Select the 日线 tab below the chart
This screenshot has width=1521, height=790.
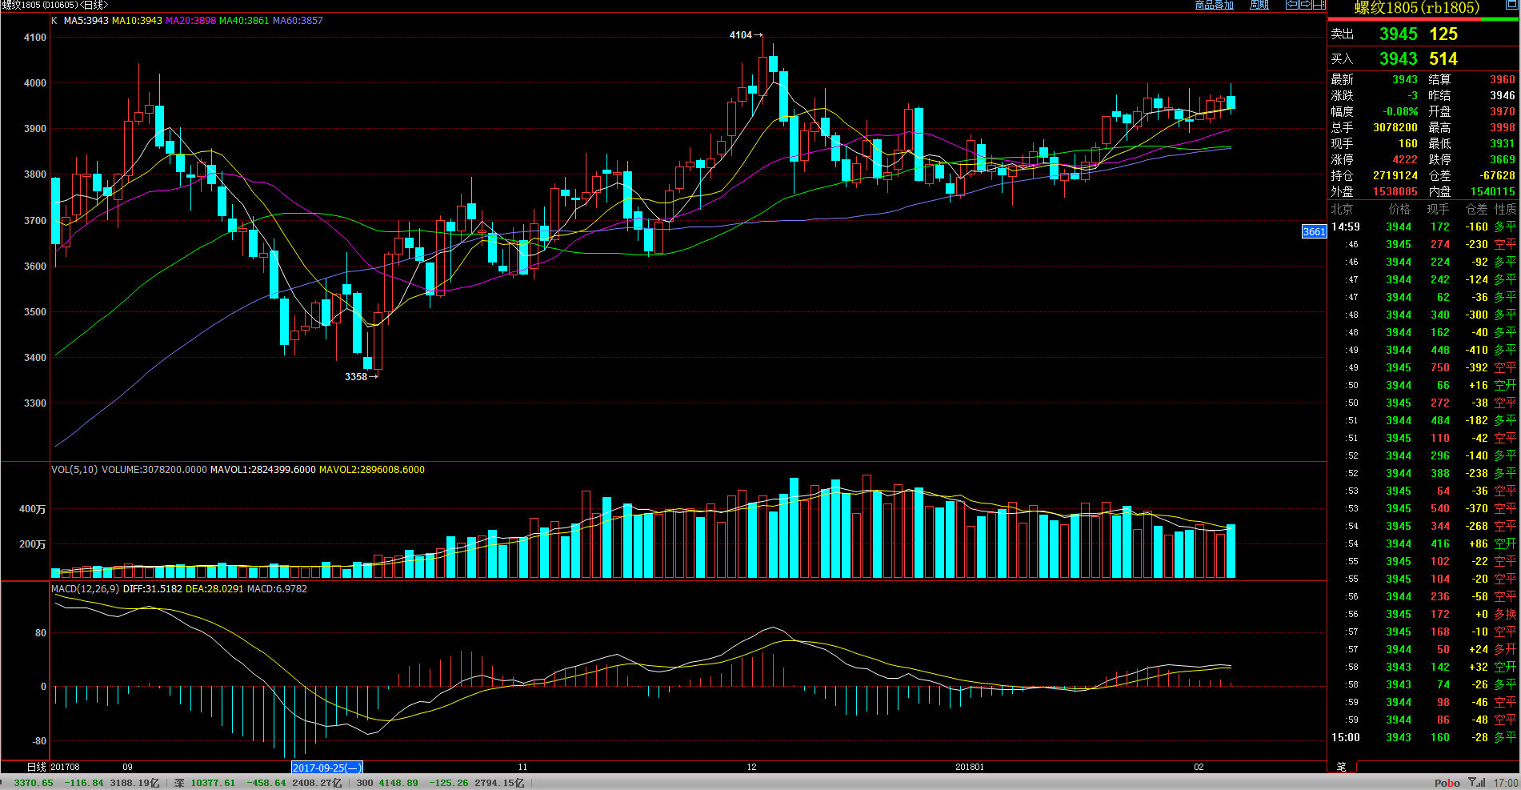pyautogui.click(x=37, y=767)
